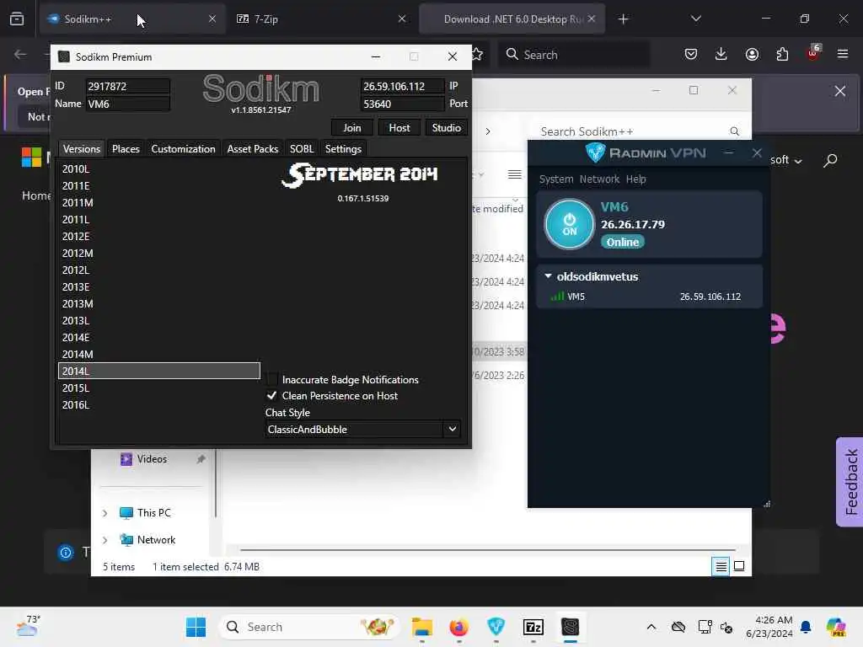The image size is (863, 647).
Task: Switch to the Versions tab
Action: (x=82, y=148)
